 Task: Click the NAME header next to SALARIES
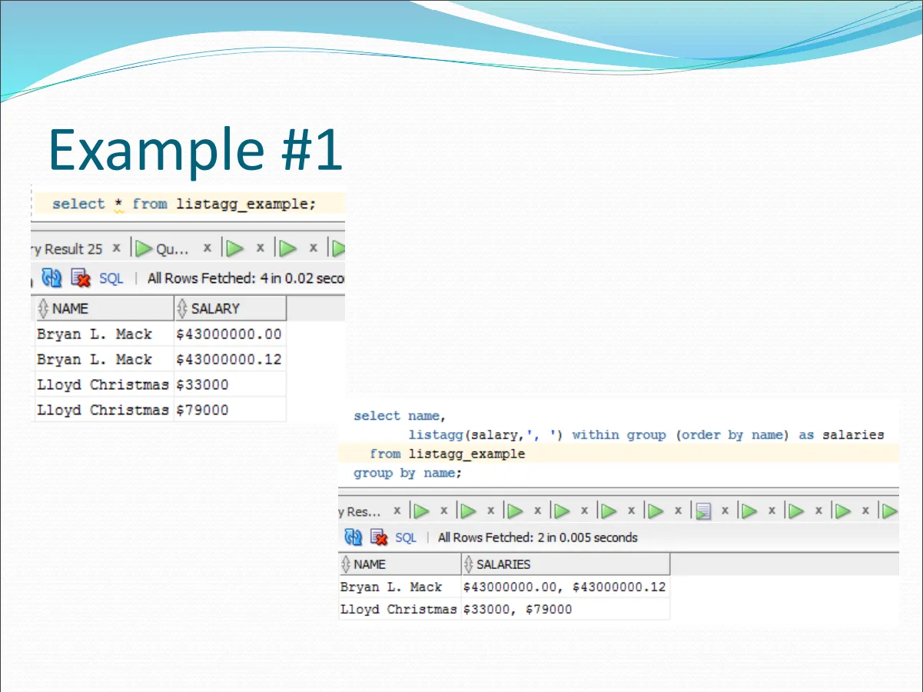tap(400, 564)
